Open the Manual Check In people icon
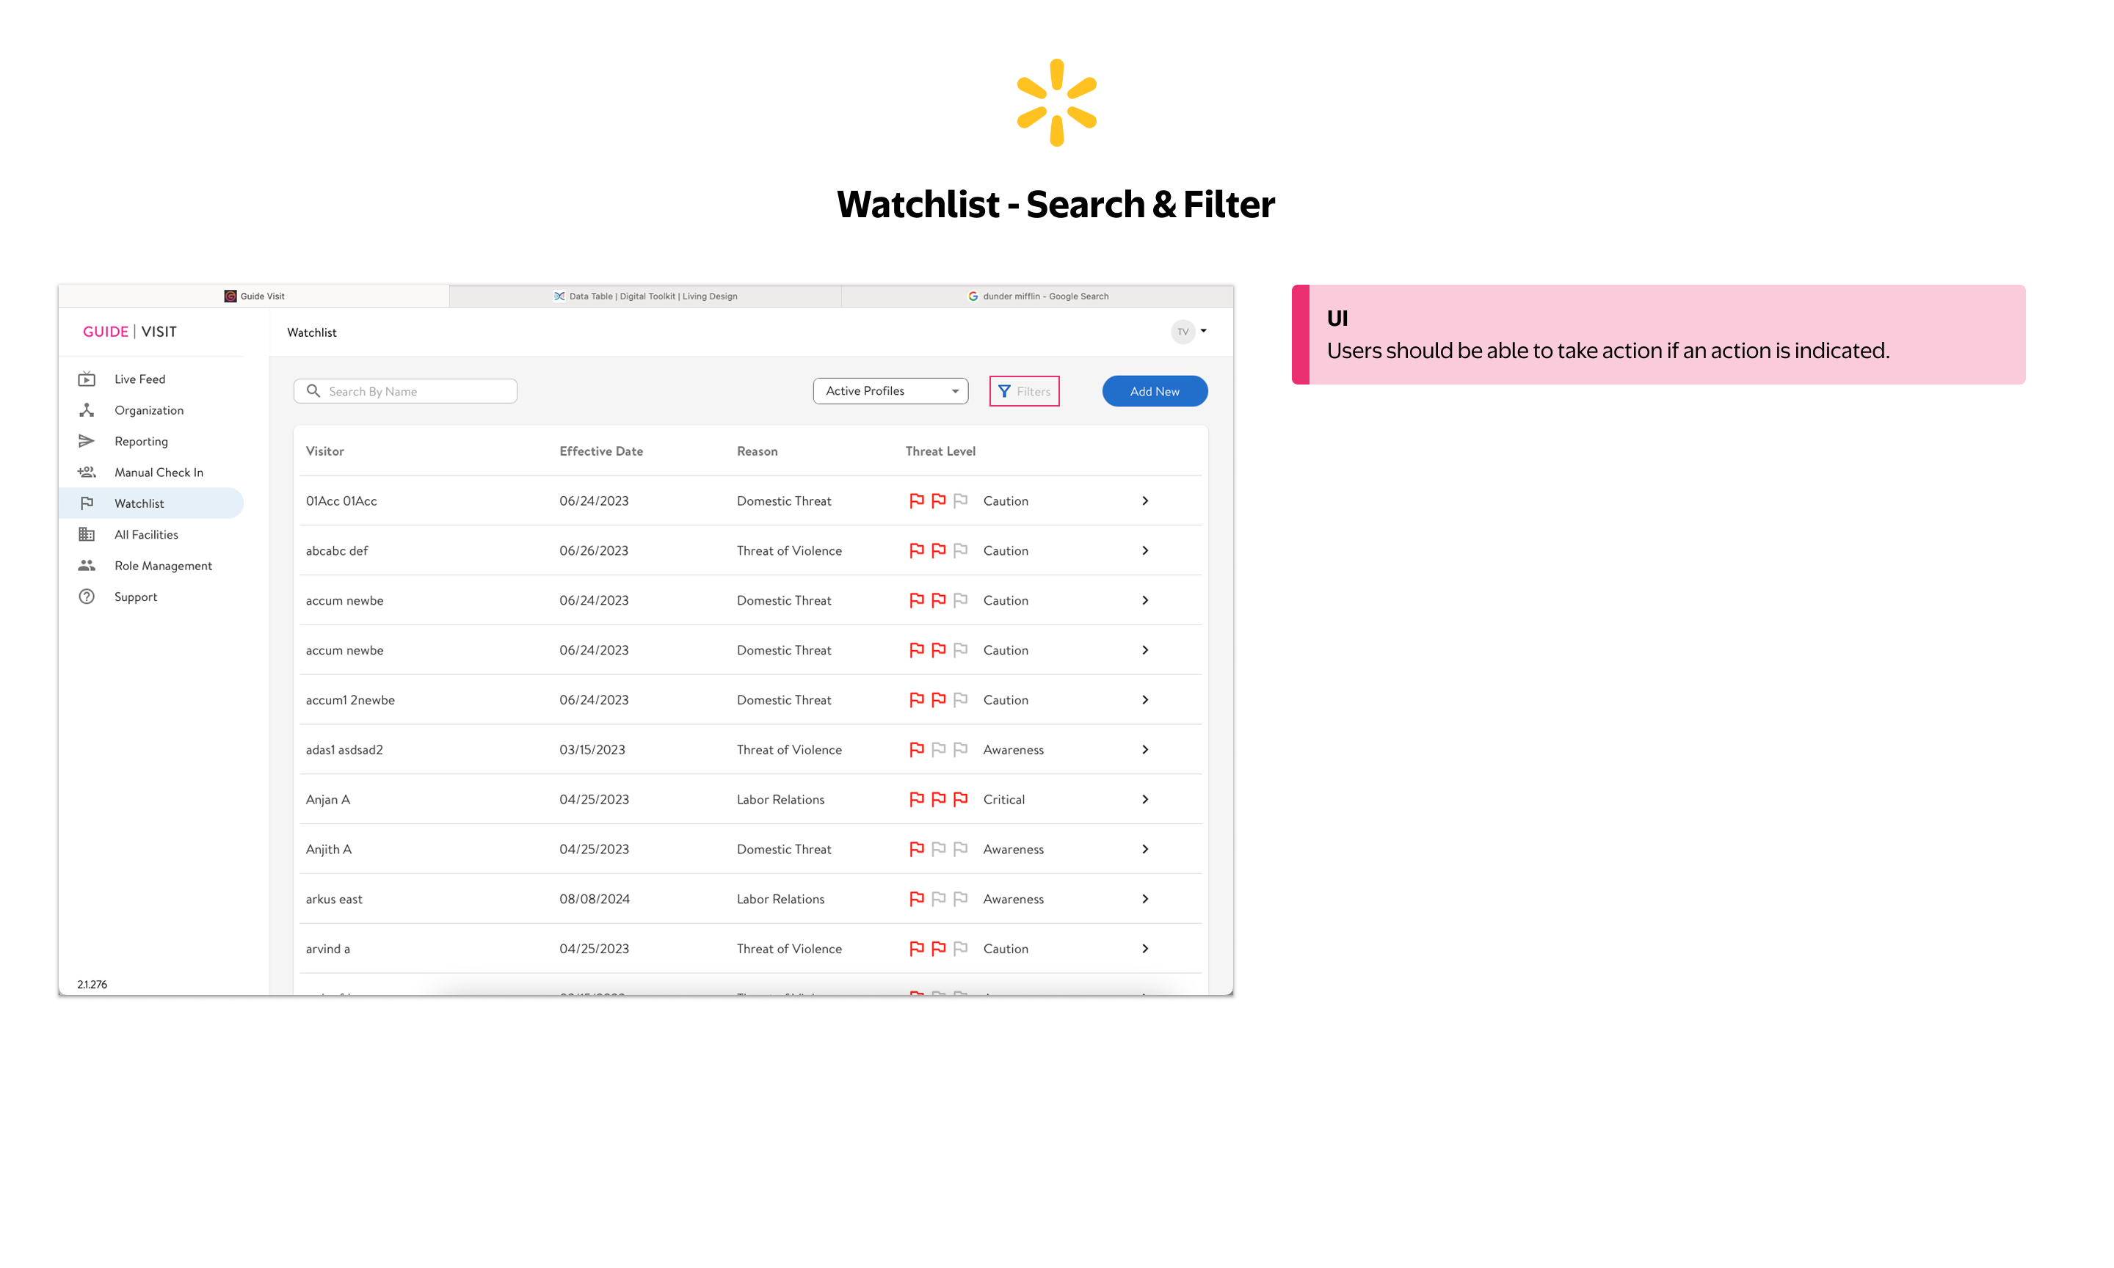 [87, 472]
